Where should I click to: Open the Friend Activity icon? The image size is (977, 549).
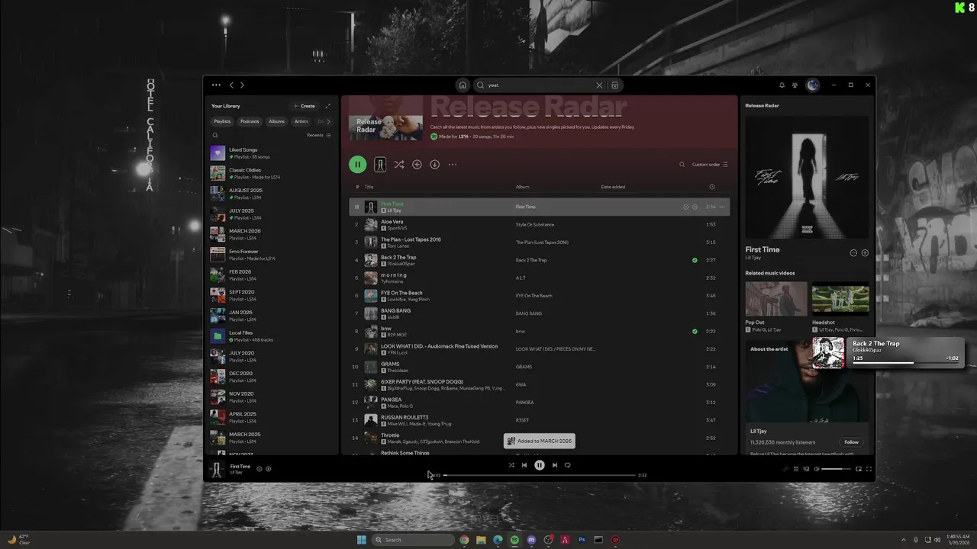[795, 85]
